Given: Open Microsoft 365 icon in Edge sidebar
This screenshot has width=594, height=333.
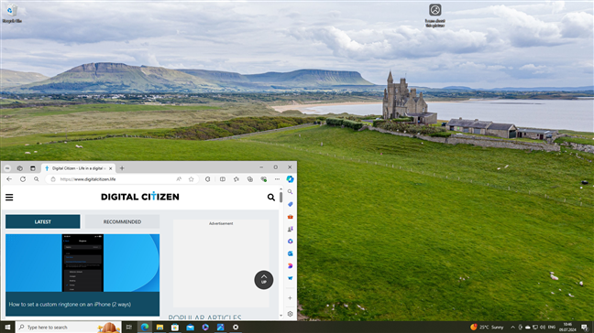Looking at the screenshot, I should (291, 242).
